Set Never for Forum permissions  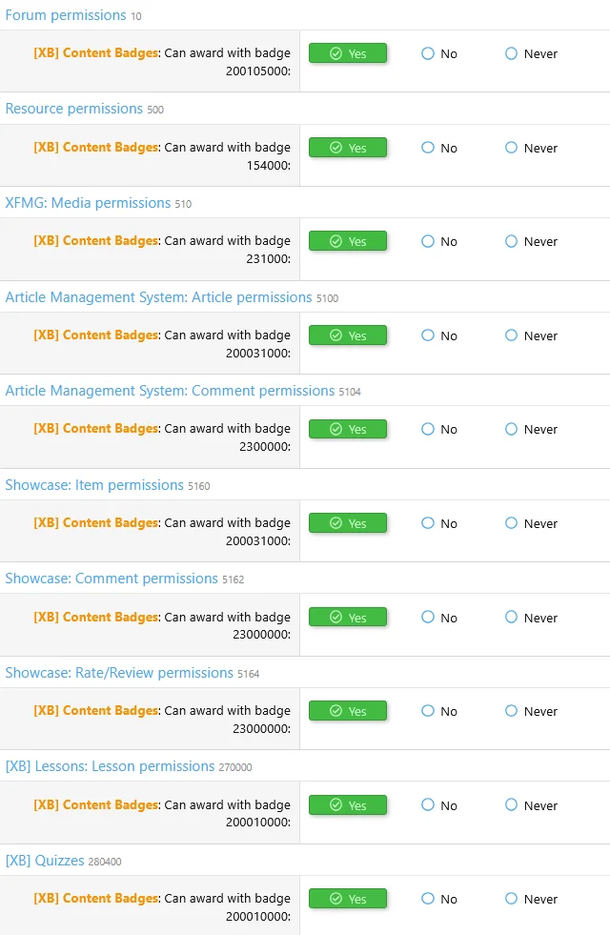pyautogui.click(x=531, y=53)
